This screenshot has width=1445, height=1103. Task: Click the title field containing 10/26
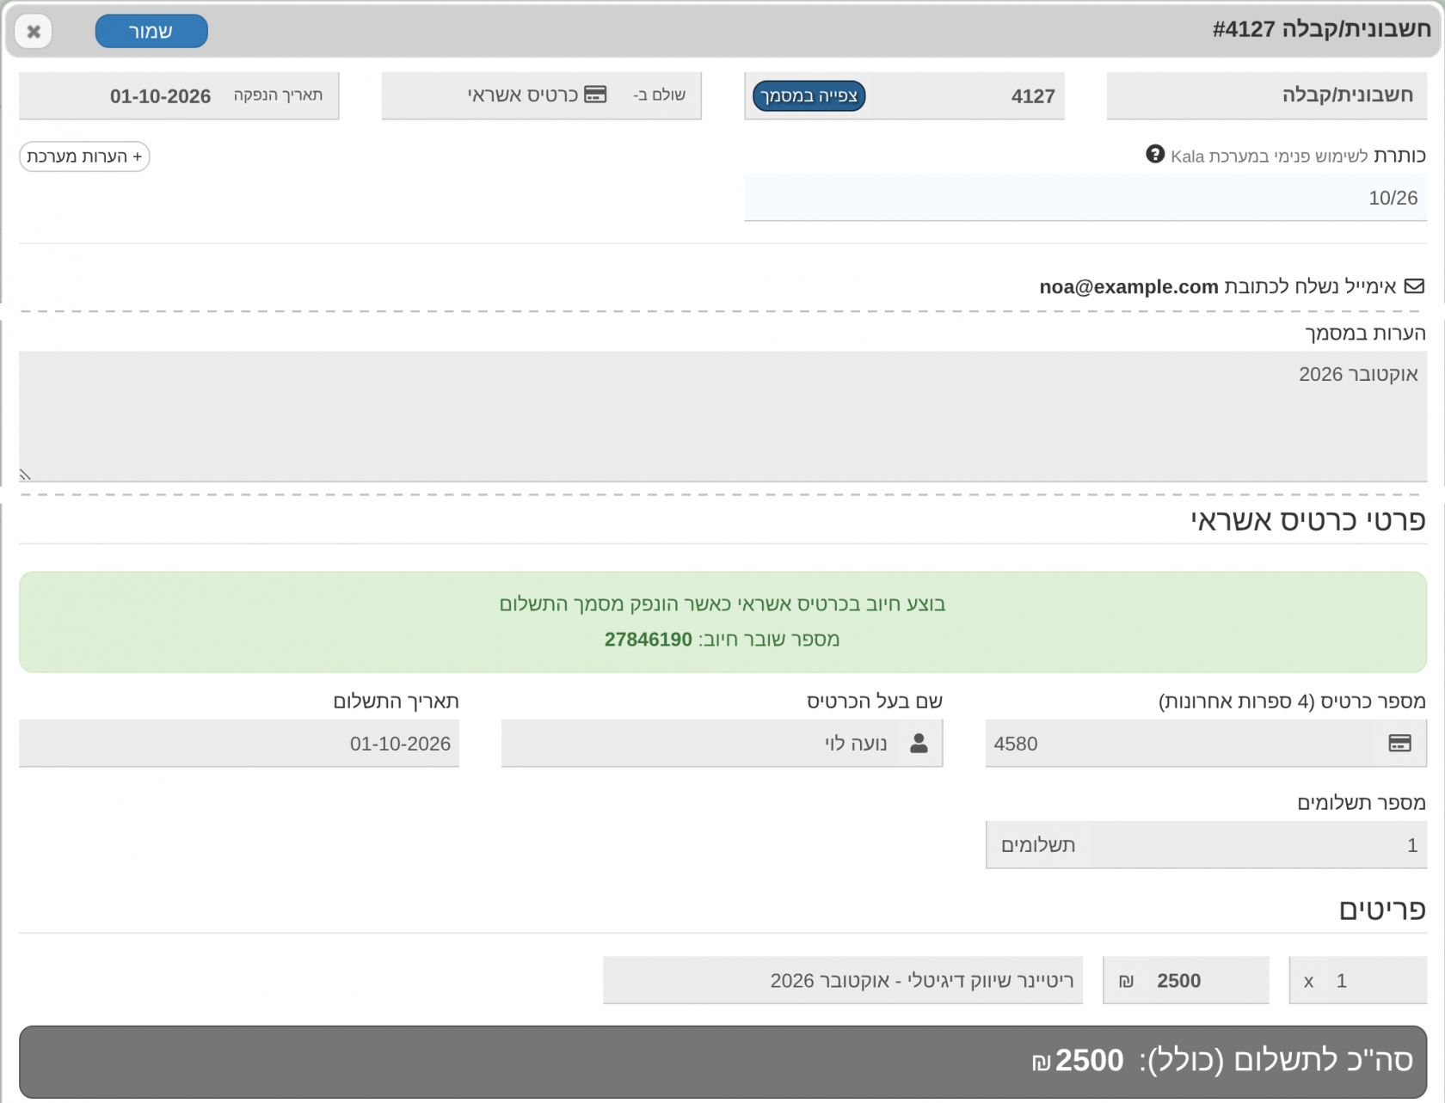point(1085,198)
